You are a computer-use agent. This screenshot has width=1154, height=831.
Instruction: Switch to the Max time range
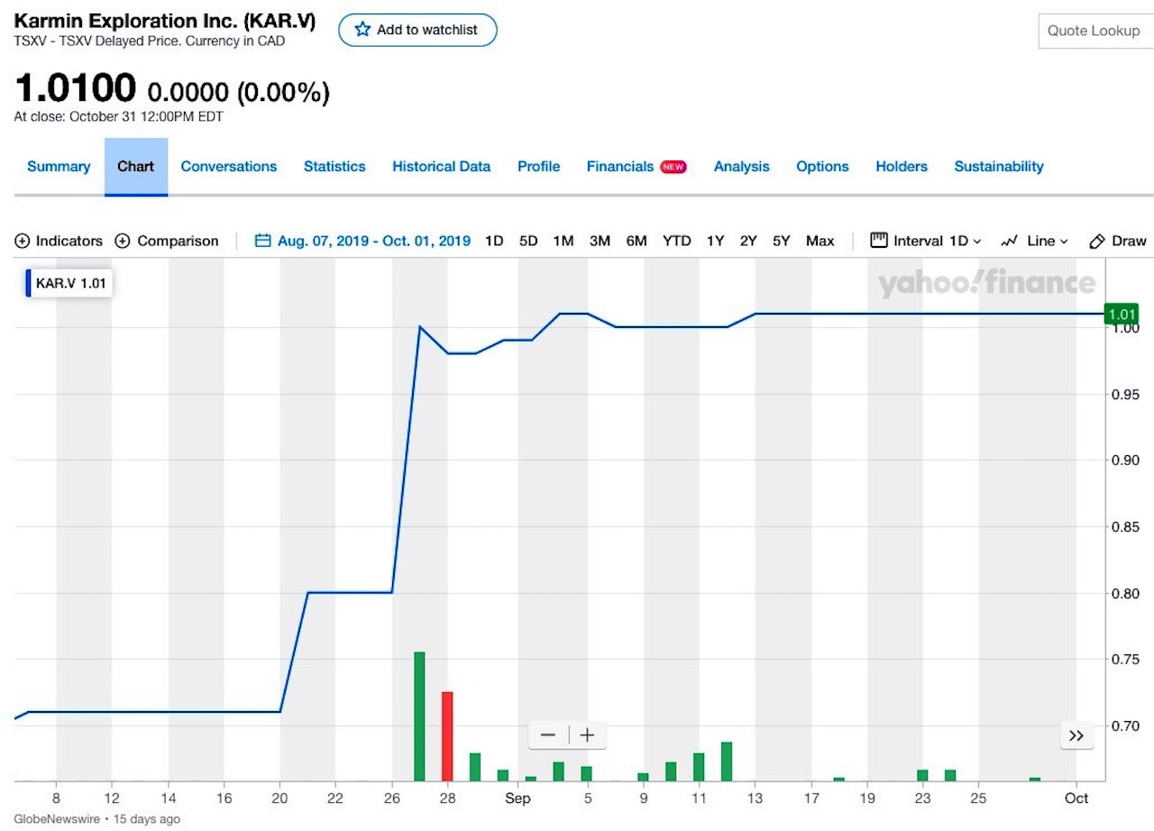(x=820, y=241)
